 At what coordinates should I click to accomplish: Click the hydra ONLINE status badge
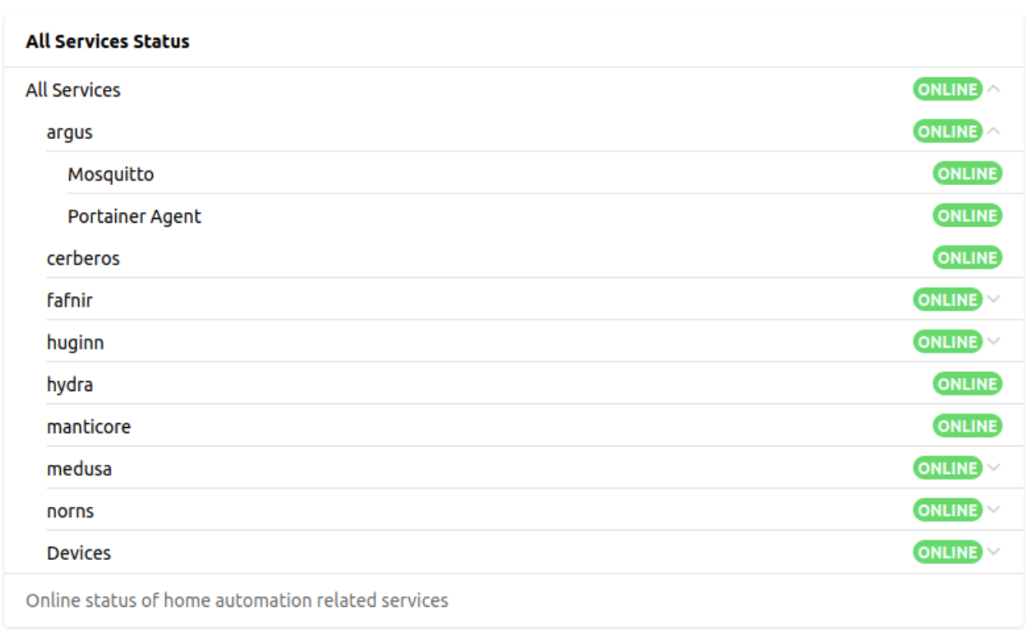(x=967, y=384)
